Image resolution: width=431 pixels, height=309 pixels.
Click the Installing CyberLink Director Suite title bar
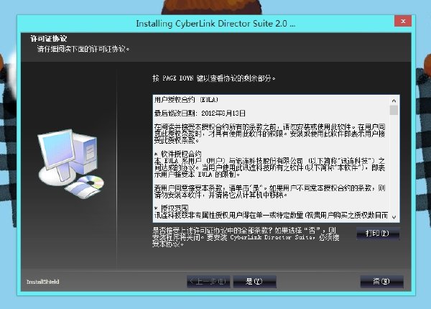click(215, 24)
